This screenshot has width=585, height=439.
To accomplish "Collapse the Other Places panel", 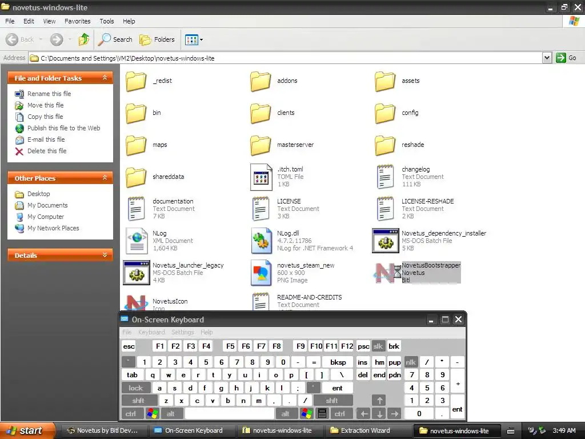I will point(105,178).
